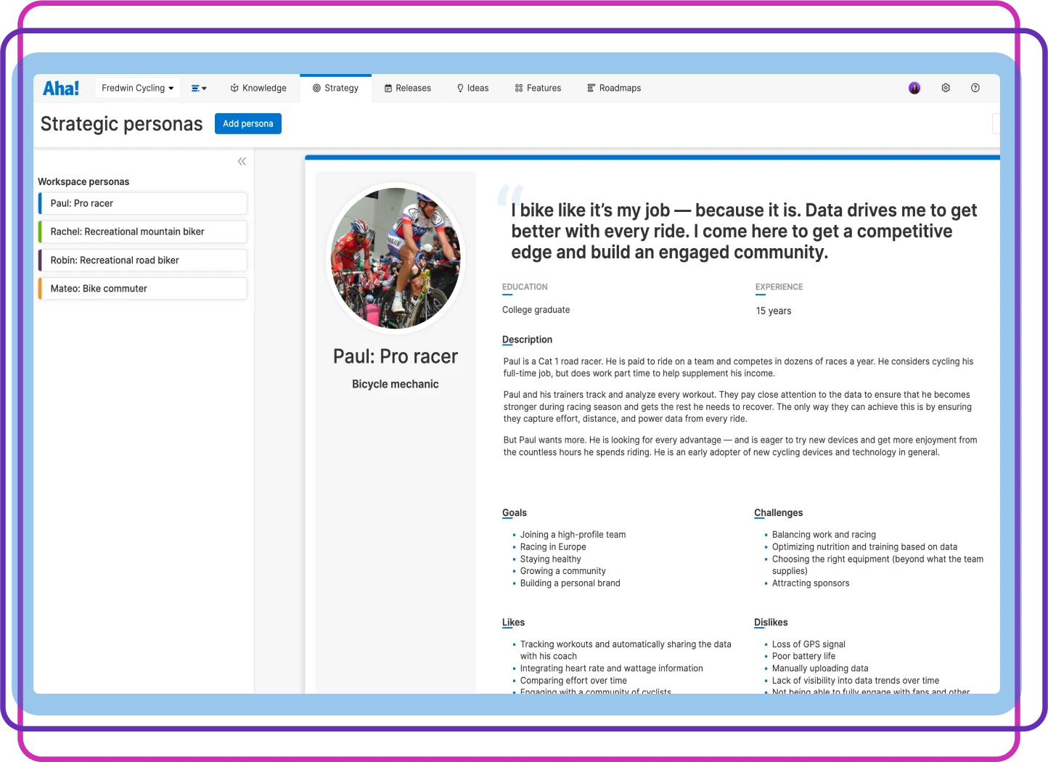
Task: Click the College graduate education value
Action: (x=536, y=310)
